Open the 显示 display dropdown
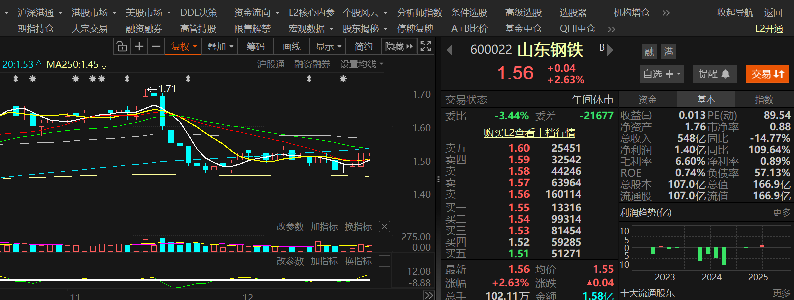 click(328, 47)
